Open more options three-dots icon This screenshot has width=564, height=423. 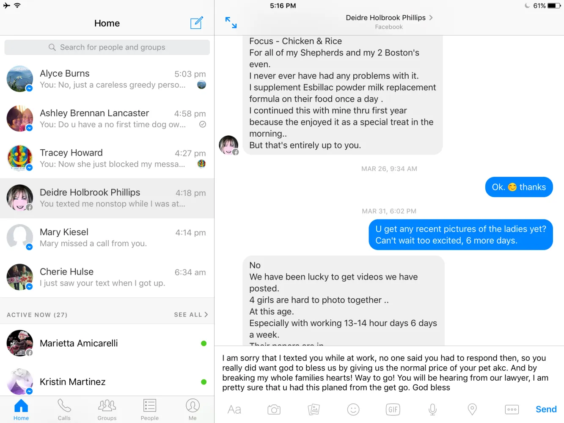[512, 409]
